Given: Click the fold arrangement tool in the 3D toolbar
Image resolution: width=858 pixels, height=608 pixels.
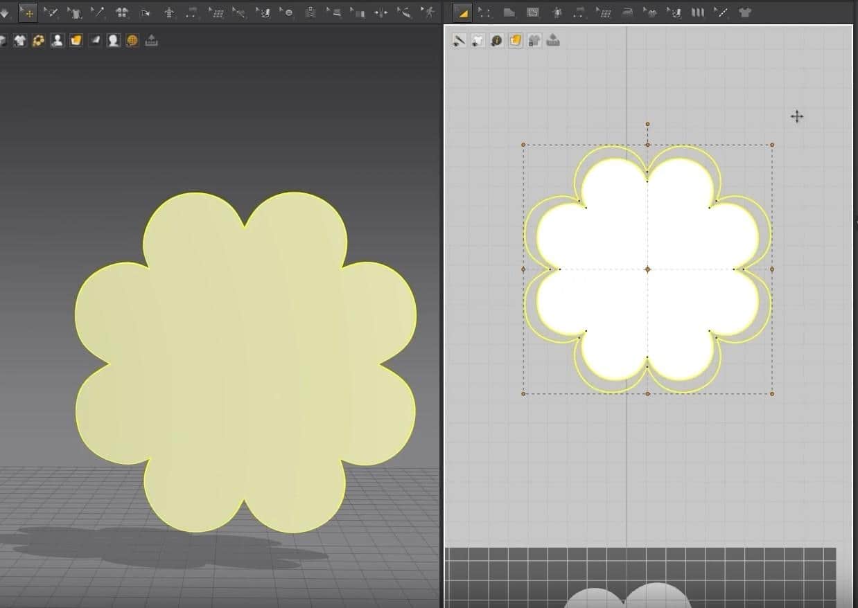Looking at the screenshot, I should point(145,12).
